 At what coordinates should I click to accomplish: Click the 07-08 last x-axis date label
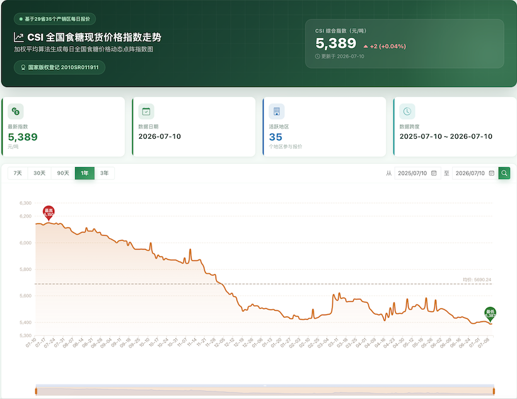point(483,343)
